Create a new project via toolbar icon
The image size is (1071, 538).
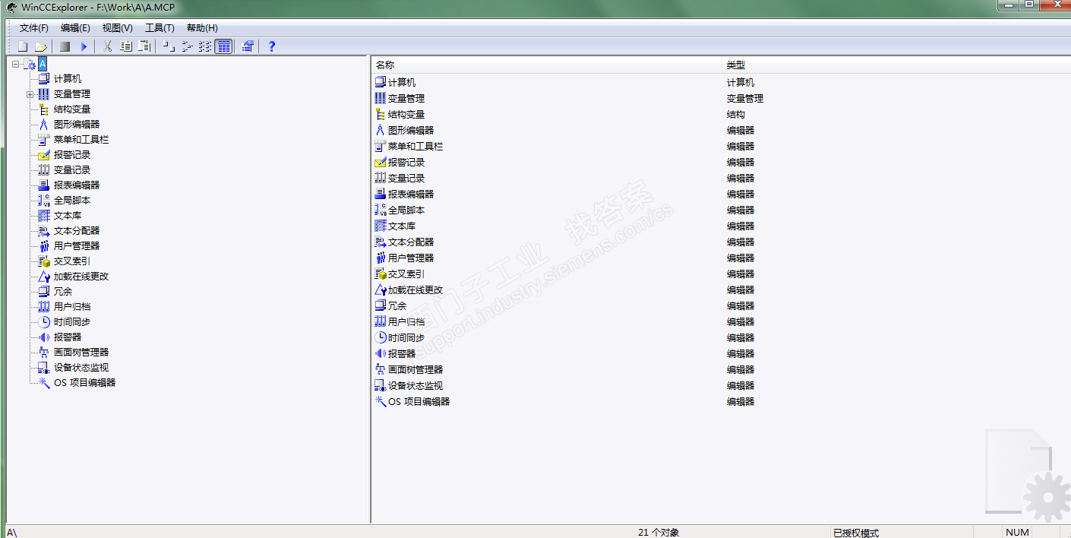(x=23, y=46)
